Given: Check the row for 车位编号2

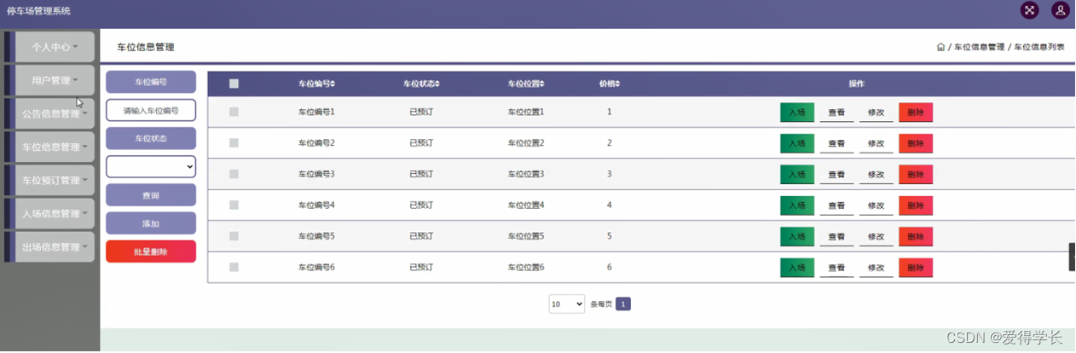Looking at the screenshot, I should click(234, 143).
